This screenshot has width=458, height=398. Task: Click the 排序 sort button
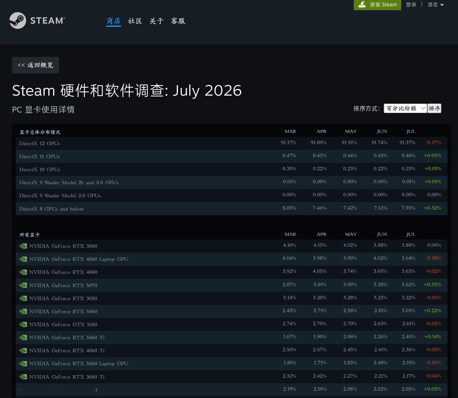(x=434, y=108)
